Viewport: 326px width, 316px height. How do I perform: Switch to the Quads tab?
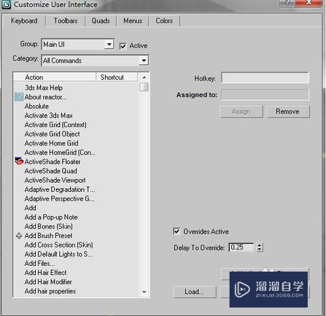pyautogui.click(x=100, y=21)
